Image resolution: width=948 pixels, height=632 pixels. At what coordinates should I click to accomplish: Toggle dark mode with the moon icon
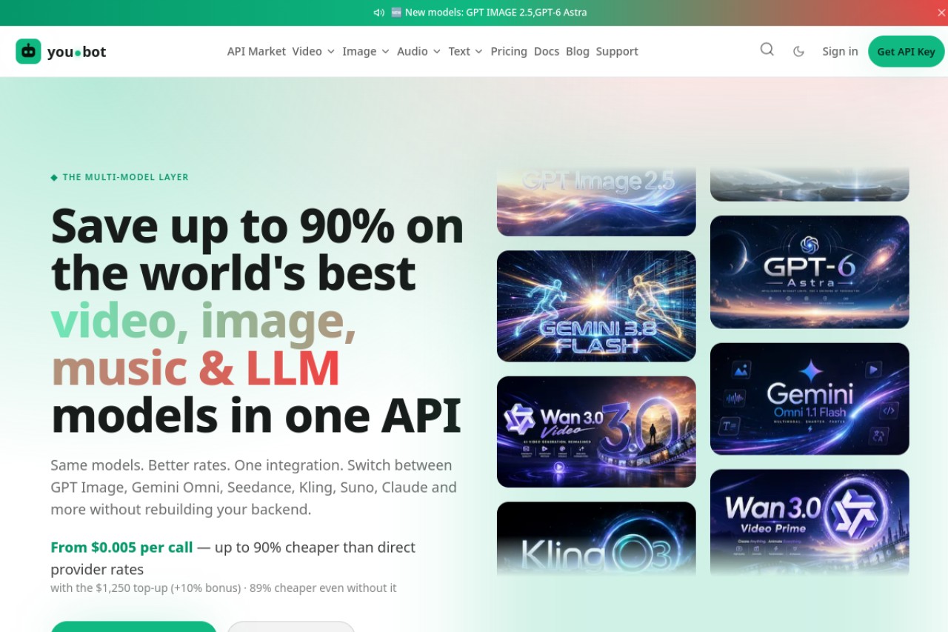[798, 51]
